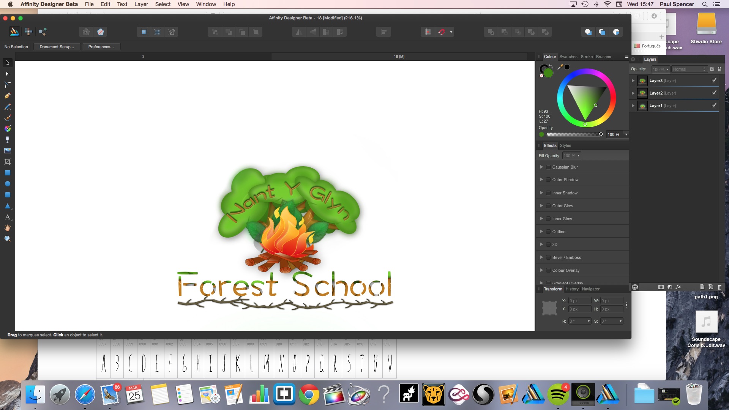Hide Layer3 using its visibility checkmark
729x410 pixels.
coord(714,80)
